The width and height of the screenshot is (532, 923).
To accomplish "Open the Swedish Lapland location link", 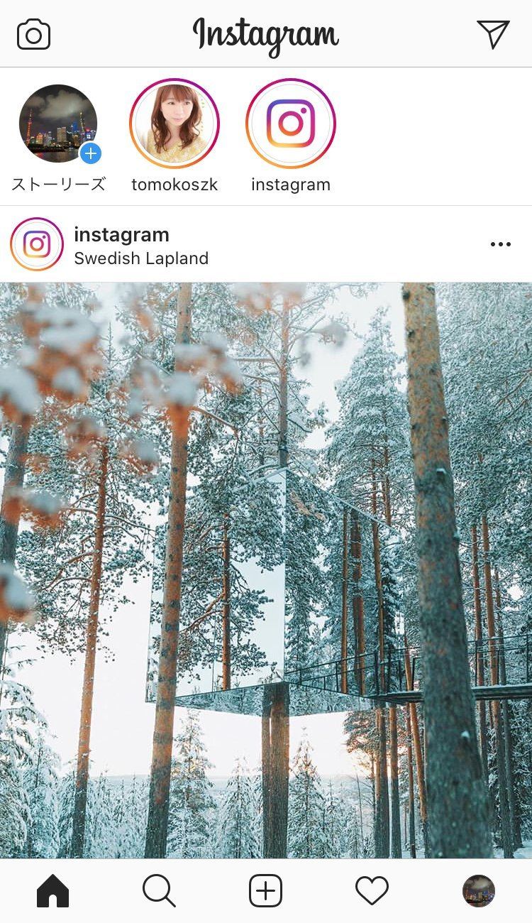I will click(x=141, y=258).
